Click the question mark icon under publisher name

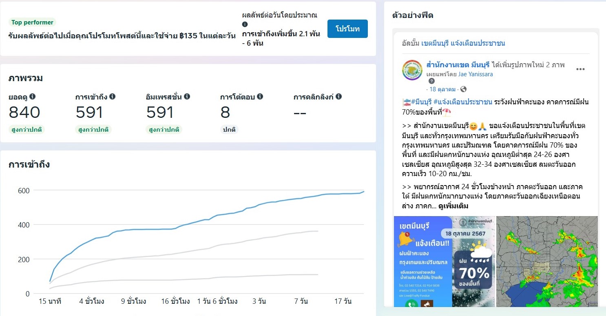coord(431,81)
